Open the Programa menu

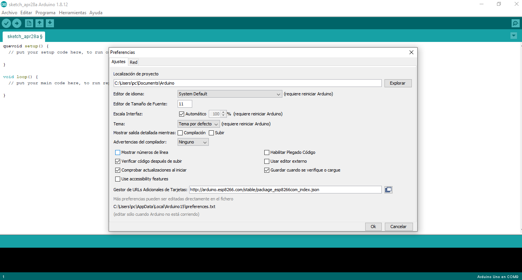coord(45,13)
